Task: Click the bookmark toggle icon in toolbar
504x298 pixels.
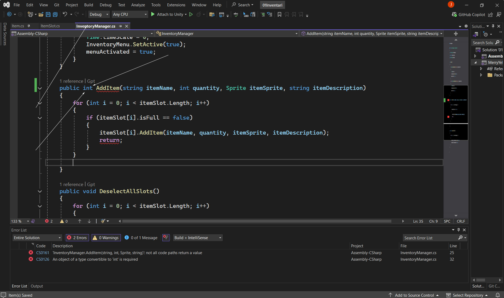Action: coord(279,14)
